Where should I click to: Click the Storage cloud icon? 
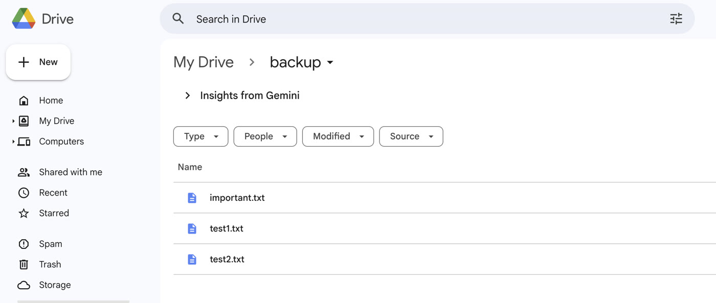tap(24, 285)
